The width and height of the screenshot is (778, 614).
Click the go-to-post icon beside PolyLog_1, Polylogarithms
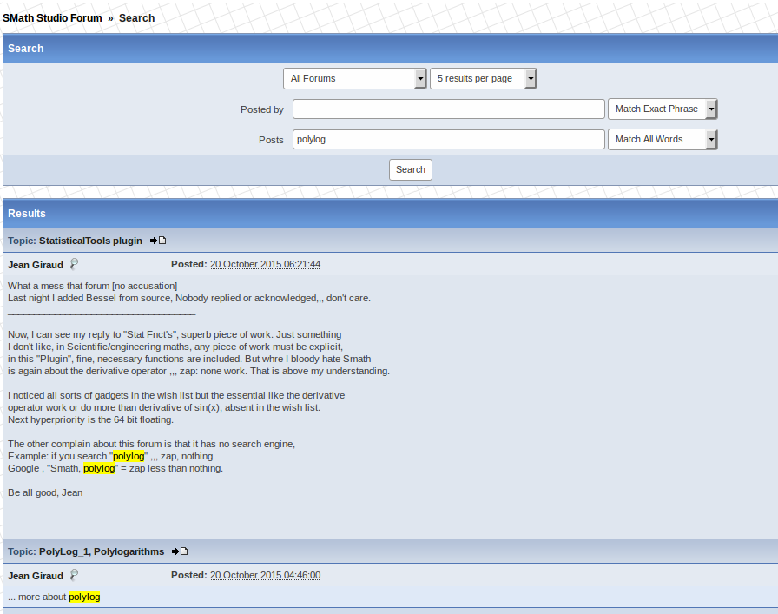(179, 551)
